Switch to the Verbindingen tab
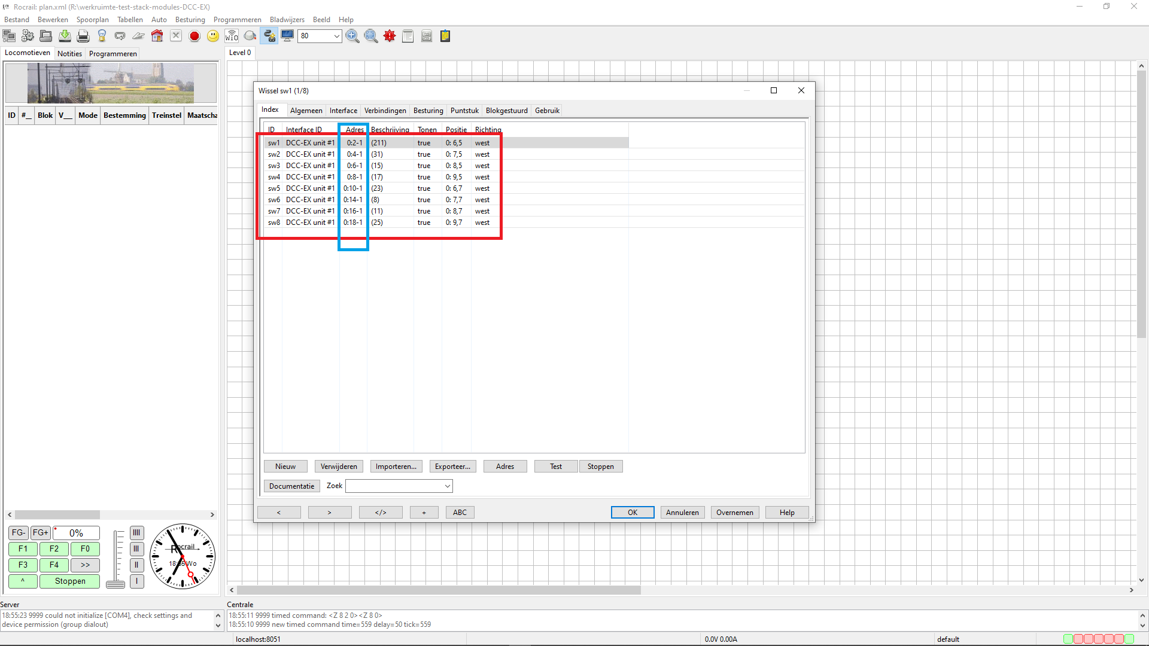The height and width of the screenshot is (646, 1149). [385, 111]
